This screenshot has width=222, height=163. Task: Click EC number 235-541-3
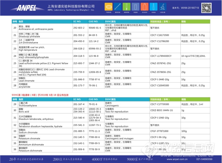coord(79,125)
